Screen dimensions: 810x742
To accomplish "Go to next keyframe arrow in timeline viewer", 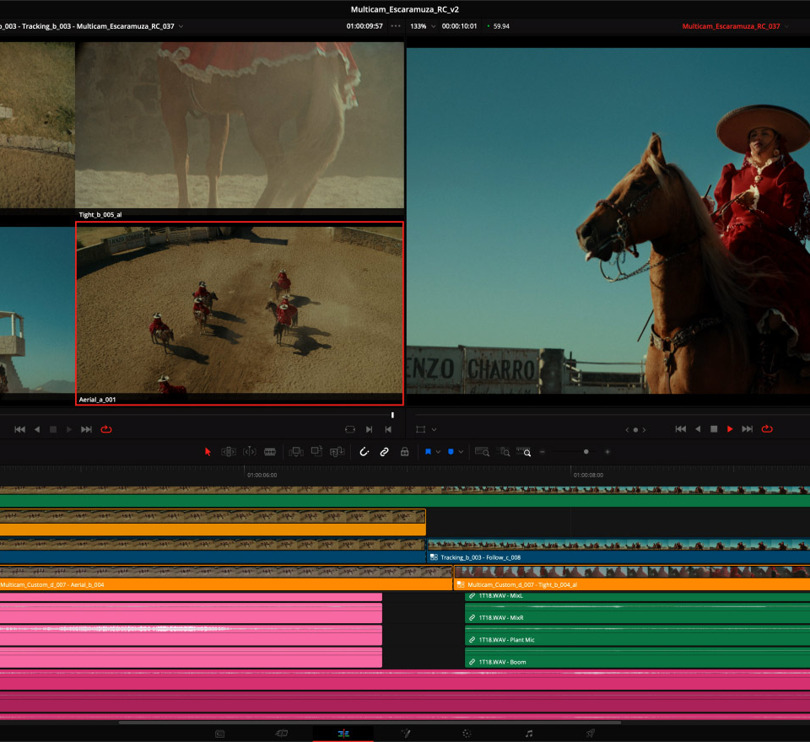I will point(644,430).
